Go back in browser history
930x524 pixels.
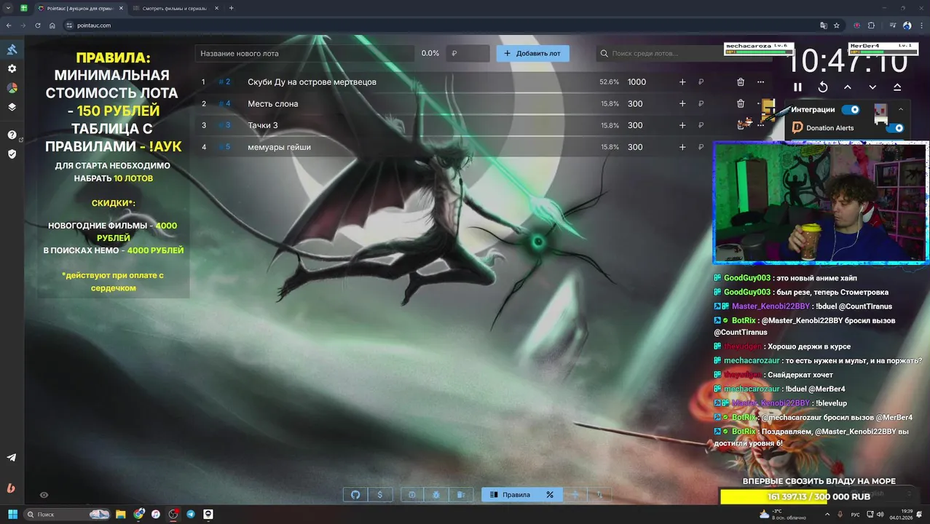(9, 25)
